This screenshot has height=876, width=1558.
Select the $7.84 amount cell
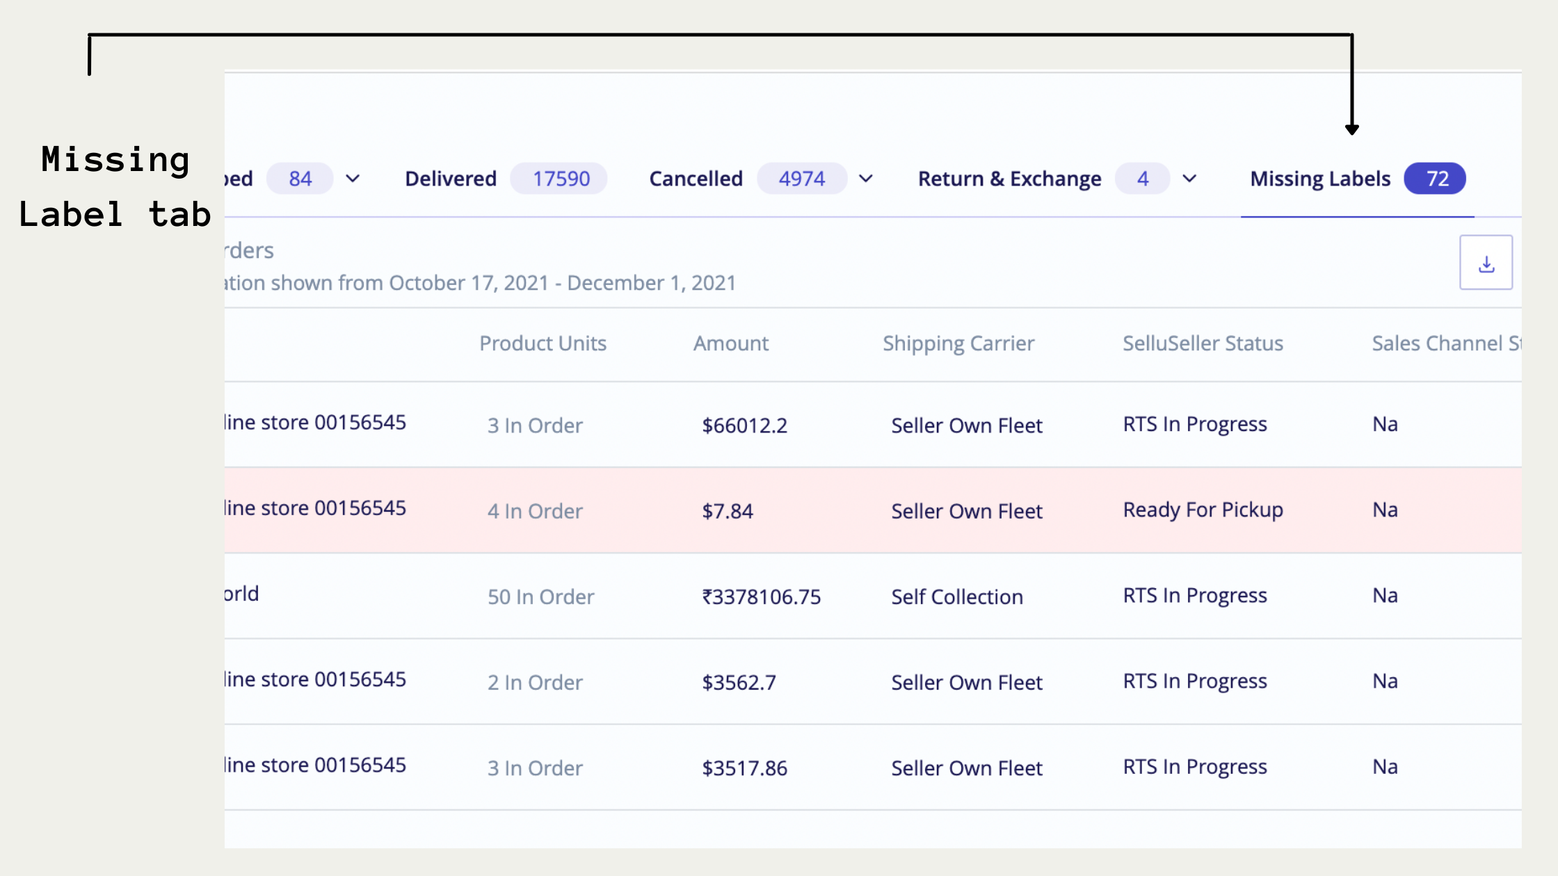coord(728,511)
